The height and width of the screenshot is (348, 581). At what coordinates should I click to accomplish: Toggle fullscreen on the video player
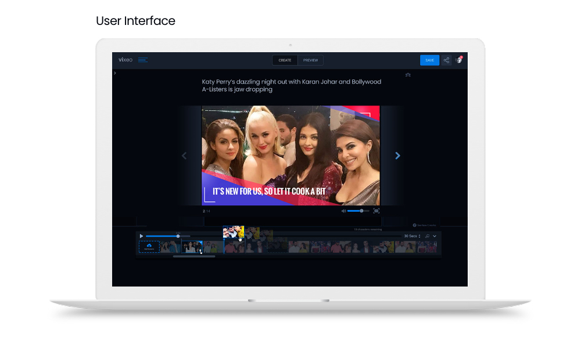(x=376, y=211)
